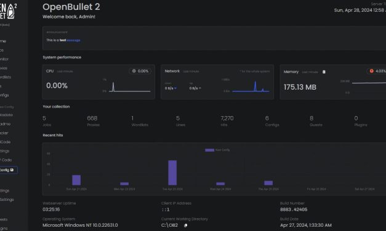Click the 'System performance' heading
This screenshot has width=386, height=231.
tap(62, 57)
